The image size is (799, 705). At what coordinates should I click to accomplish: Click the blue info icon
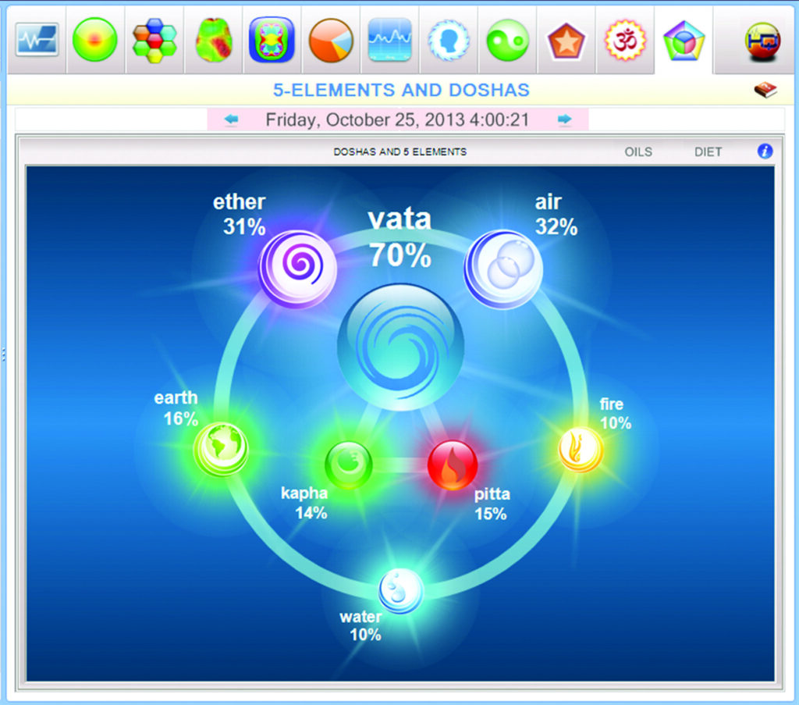[x=765, y=151]
